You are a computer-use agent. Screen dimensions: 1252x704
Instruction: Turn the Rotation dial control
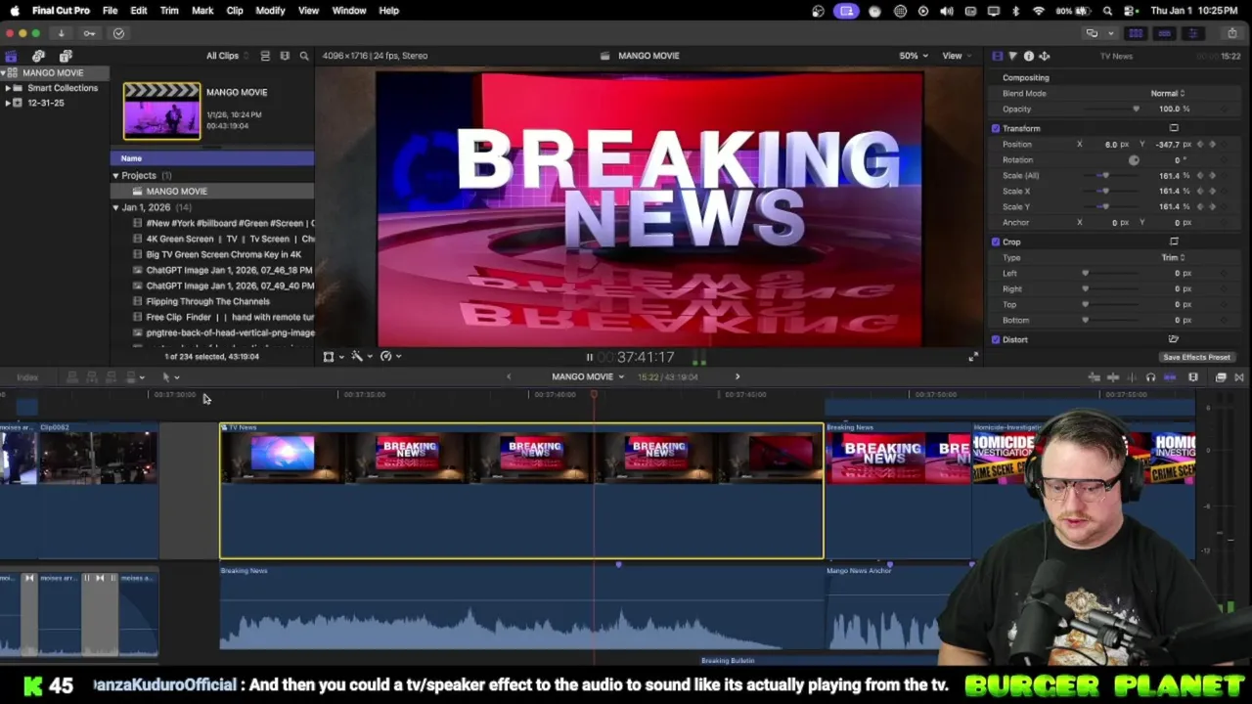[1134, 159]
